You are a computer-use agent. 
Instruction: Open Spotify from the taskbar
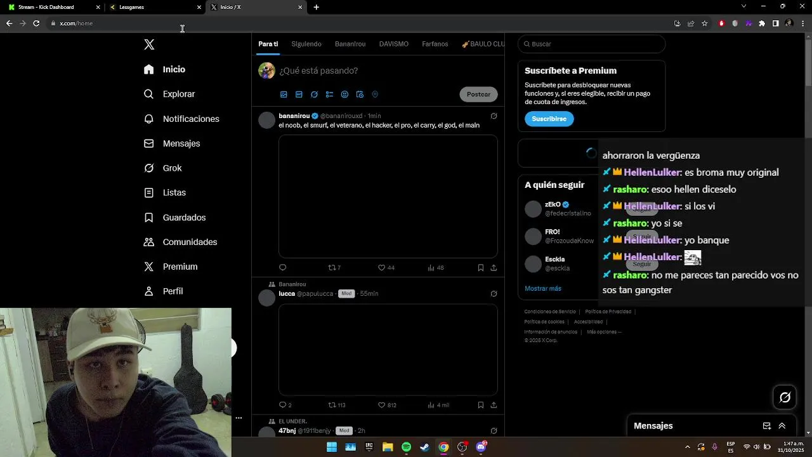pyautogui.click(x=406, y=447)
